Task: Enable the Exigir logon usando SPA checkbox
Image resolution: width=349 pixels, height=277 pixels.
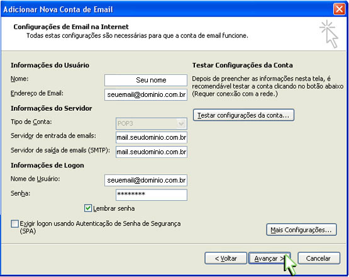Action: click(x=14, y=223)
